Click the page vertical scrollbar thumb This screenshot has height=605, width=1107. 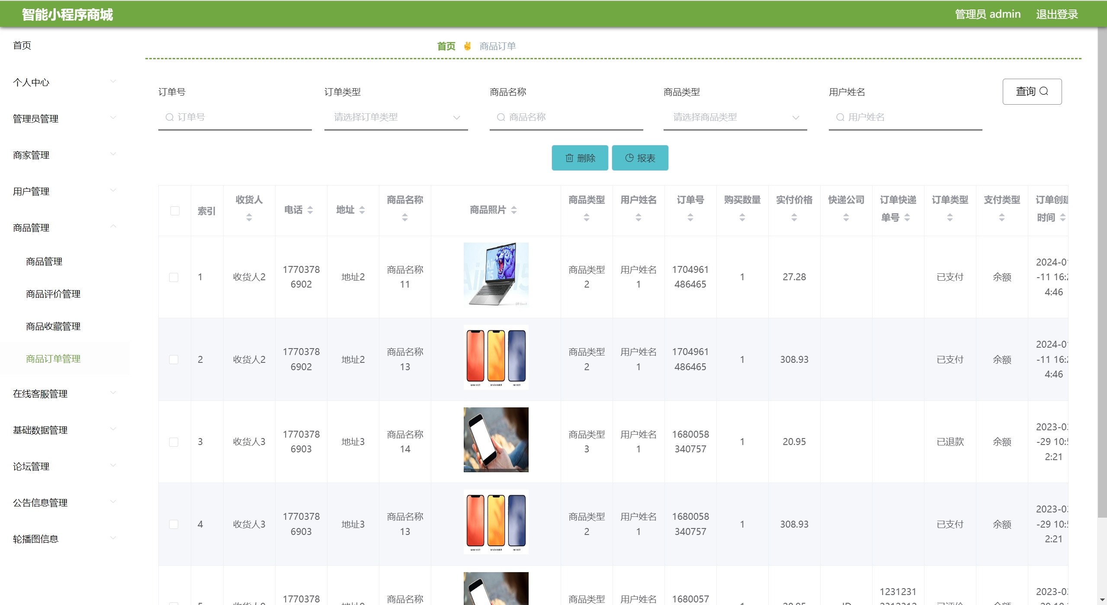(x=1102, y=272)
